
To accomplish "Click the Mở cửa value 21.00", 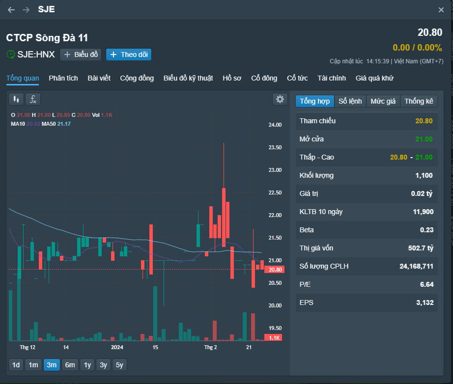I will tap(424, 139).
